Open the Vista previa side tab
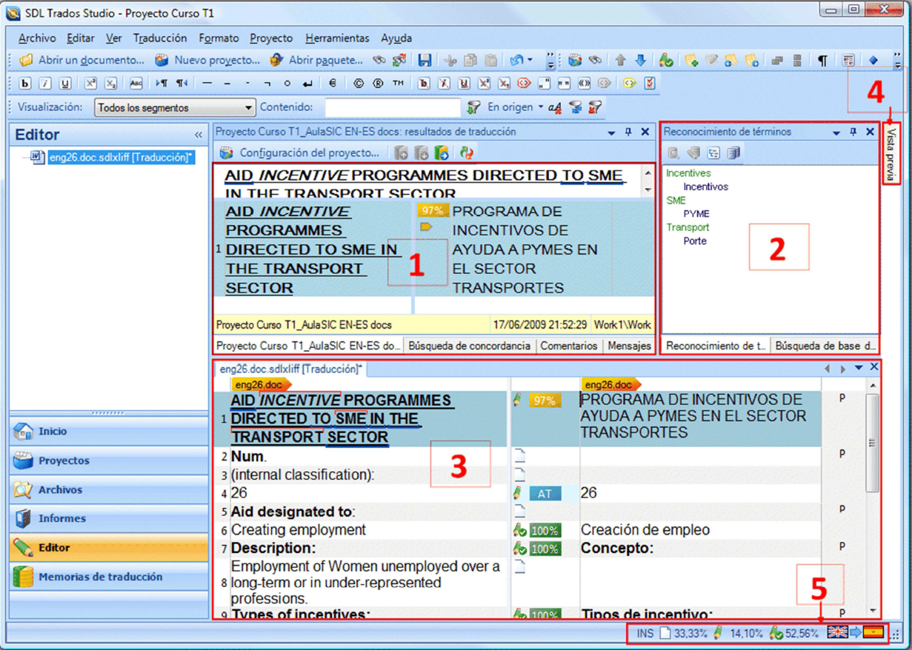This screenshot has height=650, width=912. [x=891, y=155]
